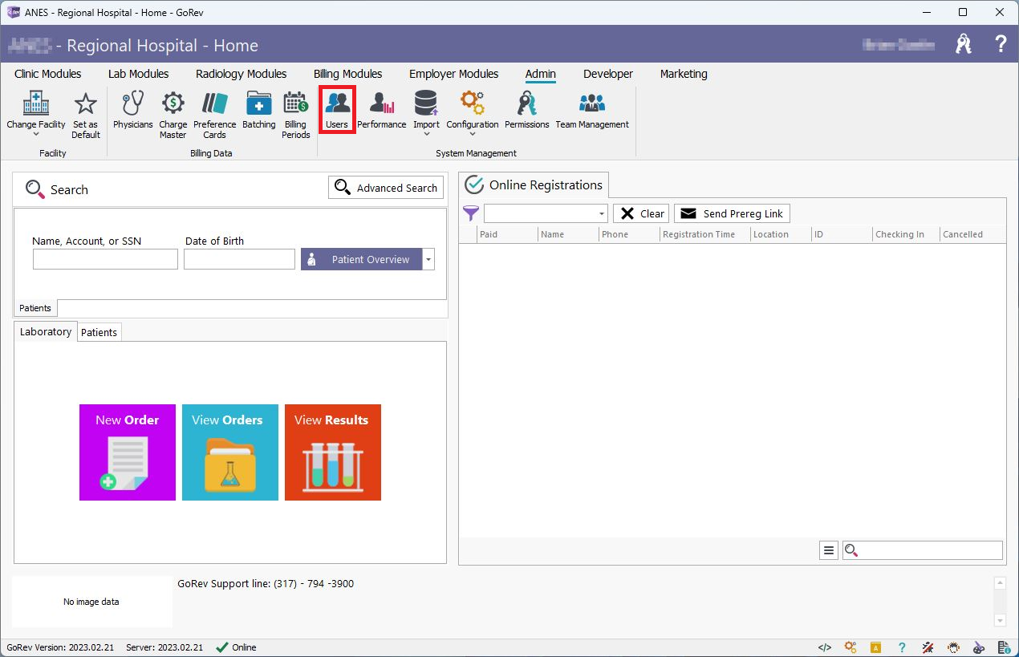
Task: Click the yellow A status bar icon
Action: [876, 647]
